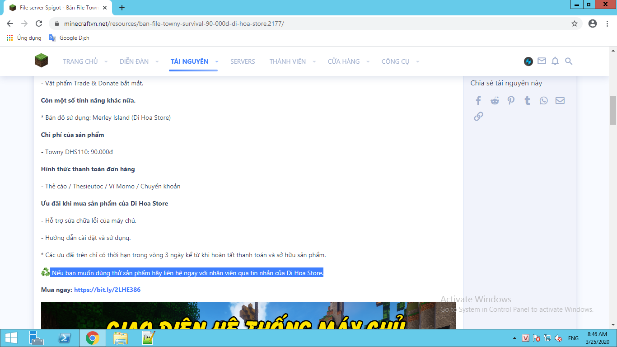Share this resource by email envelope icon
Image resolution: width=617 pixels, height=347 pixels.
click(x=560, y=100)
